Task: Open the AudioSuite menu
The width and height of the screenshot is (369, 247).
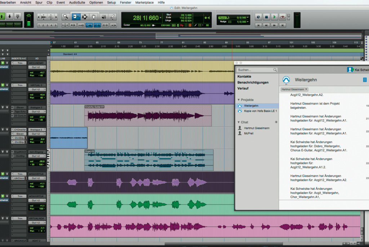Action: [77, 3]
